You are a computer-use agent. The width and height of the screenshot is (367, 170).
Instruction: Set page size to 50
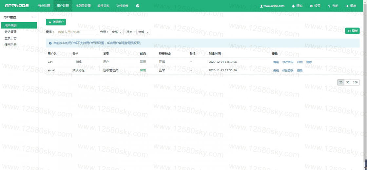click(348, 82)
